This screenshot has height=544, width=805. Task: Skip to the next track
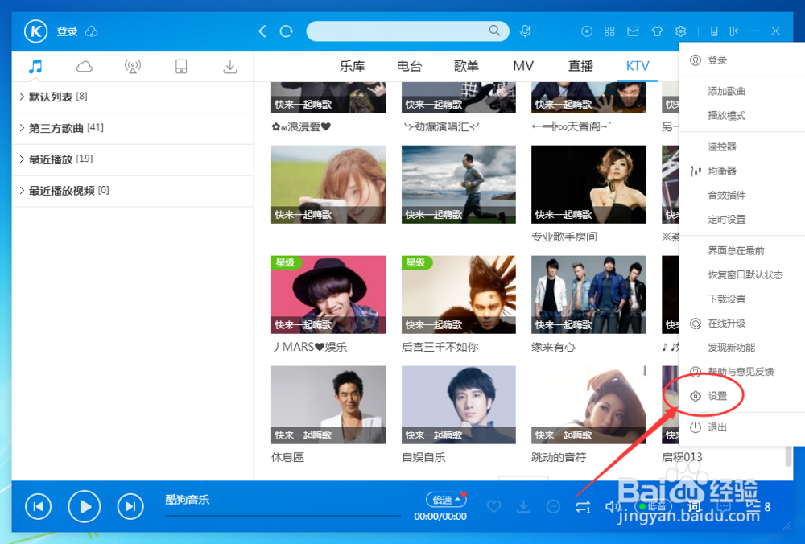coord(130,506)
